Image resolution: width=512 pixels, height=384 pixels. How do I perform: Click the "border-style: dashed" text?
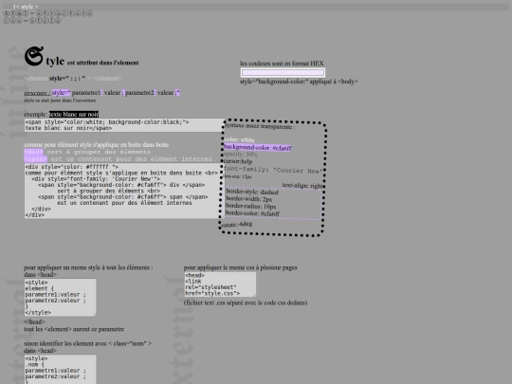tap(252, 192)
